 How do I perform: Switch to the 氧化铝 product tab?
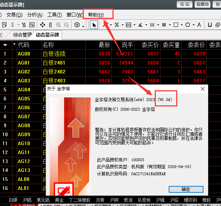pyautogui.click(x=43, y=200)
